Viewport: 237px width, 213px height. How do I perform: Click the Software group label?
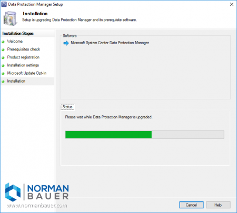click(70, 36)
